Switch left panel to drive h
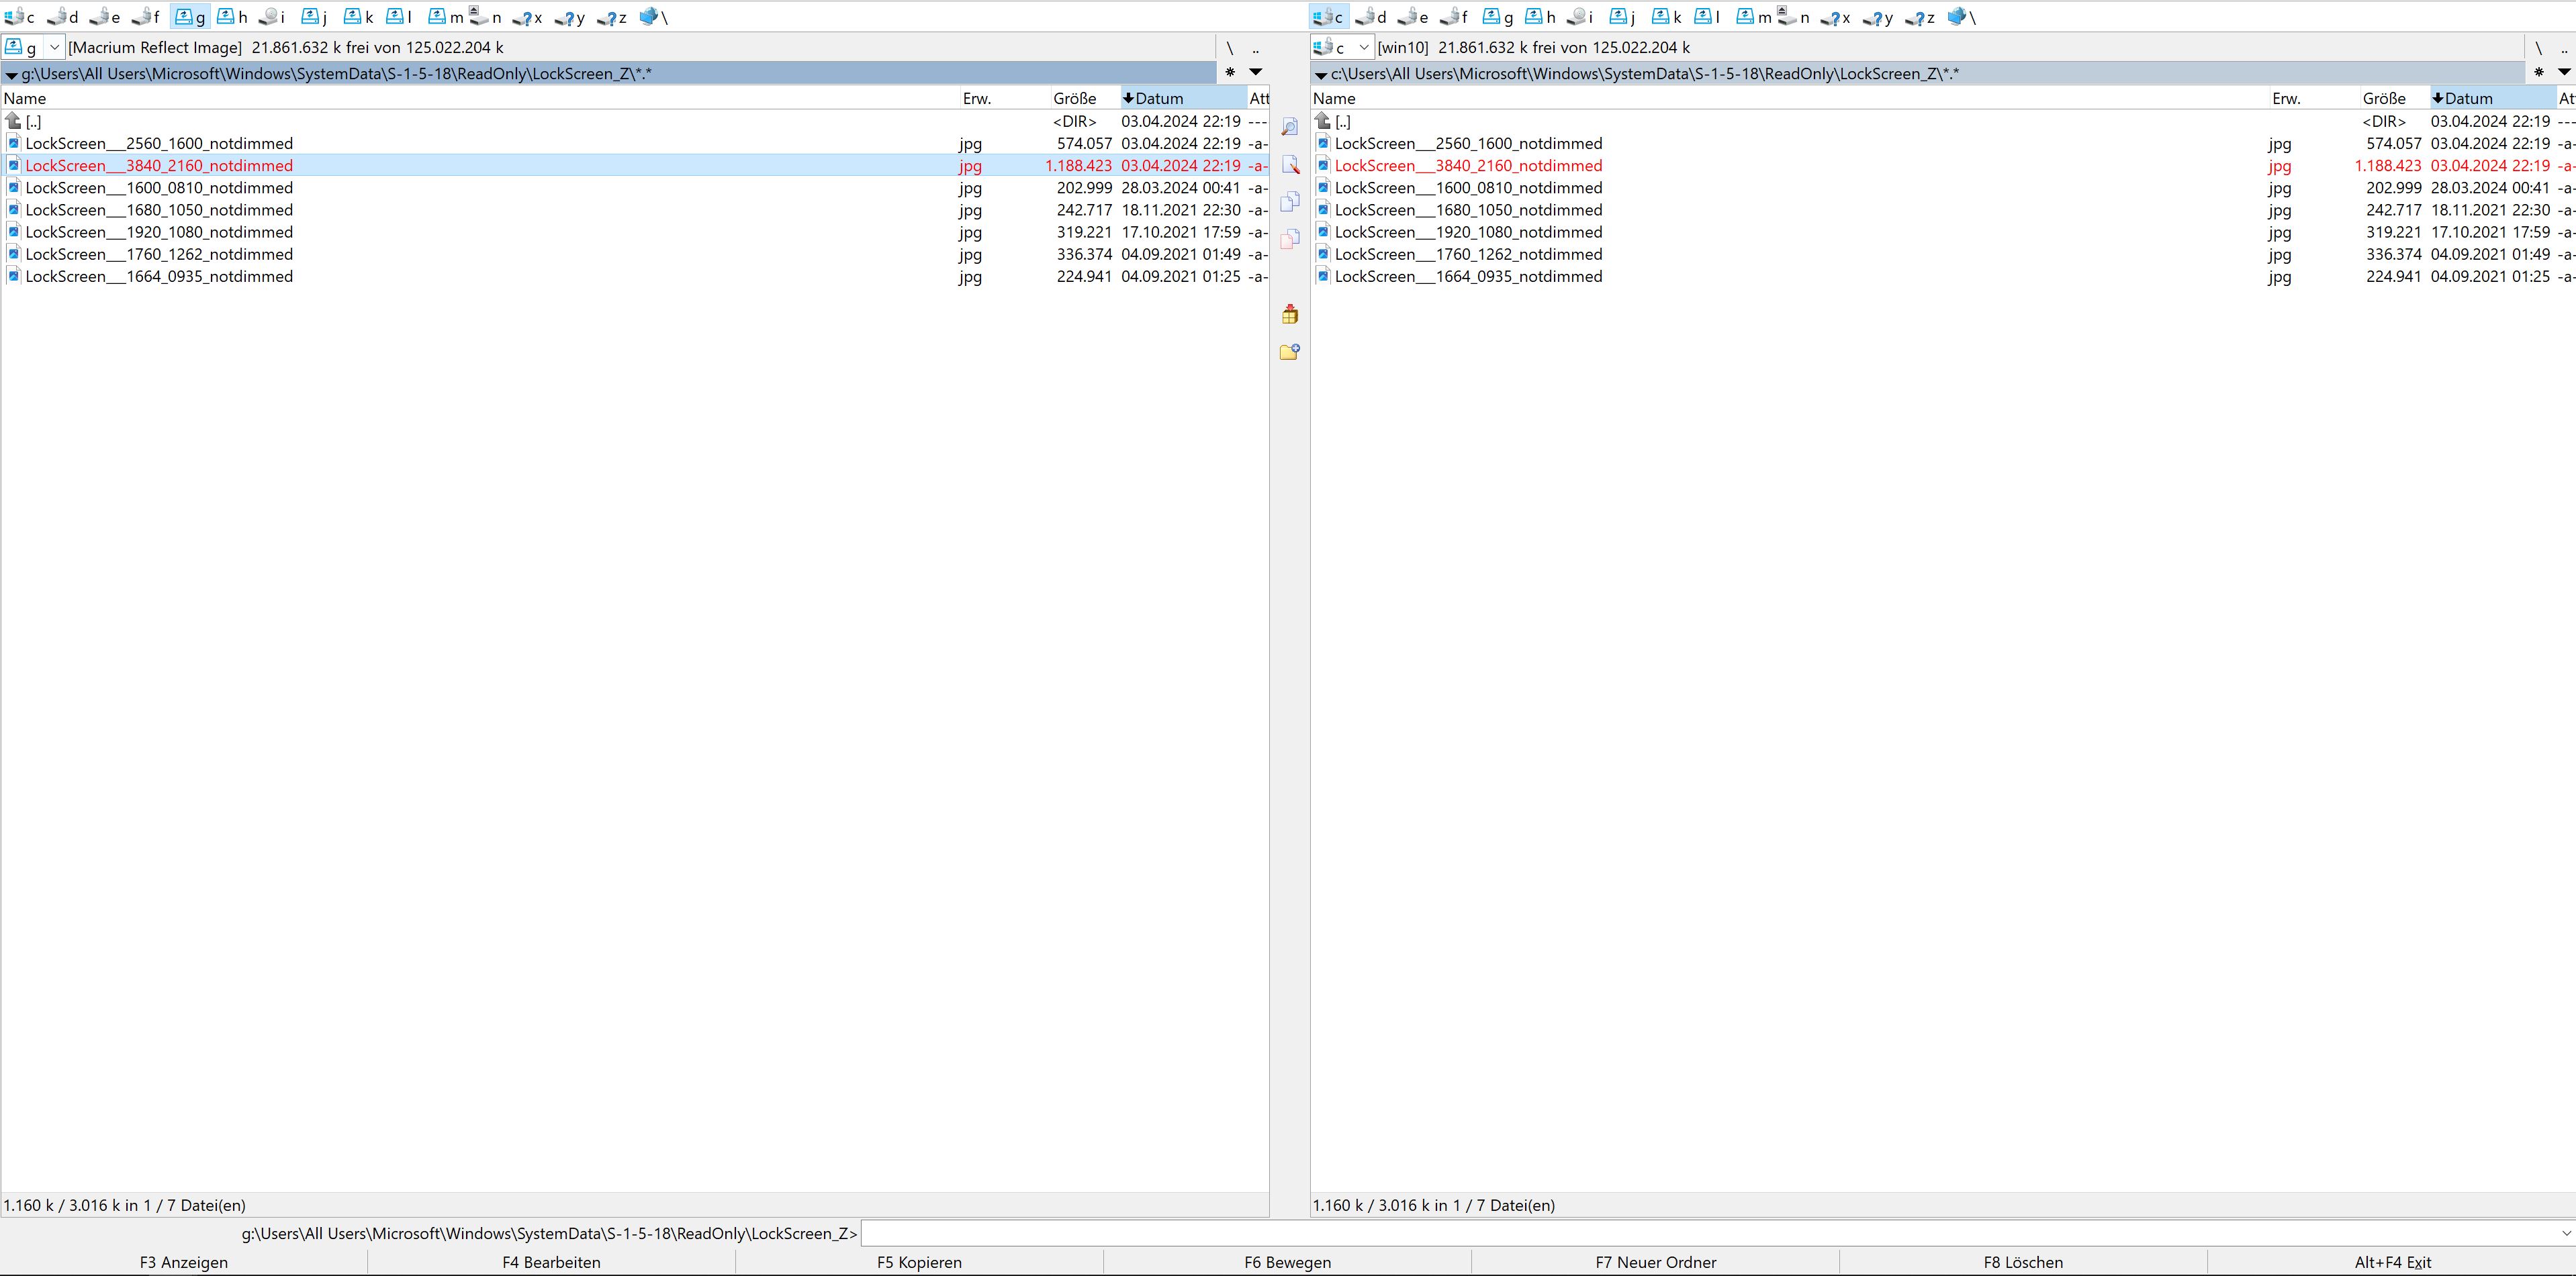The height and width of the screenshot is (1276, 2576). pos(232,17)
